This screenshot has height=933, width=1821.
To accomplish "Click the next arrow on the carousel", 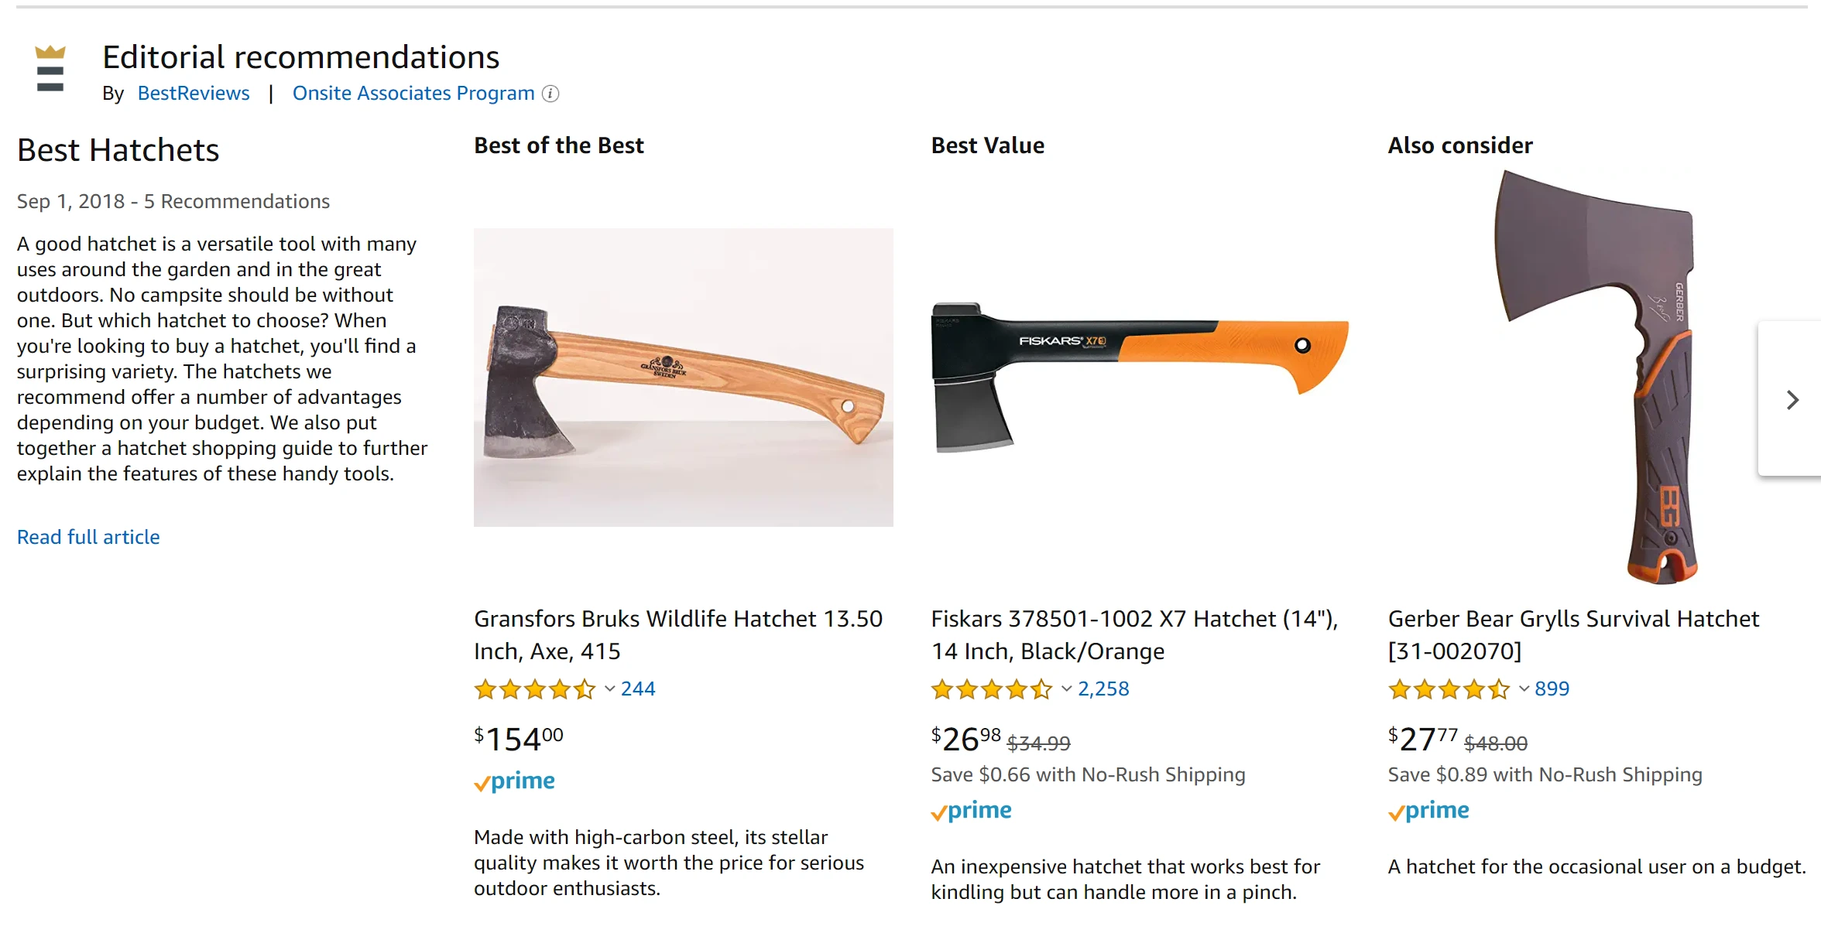I will 1792,399.
